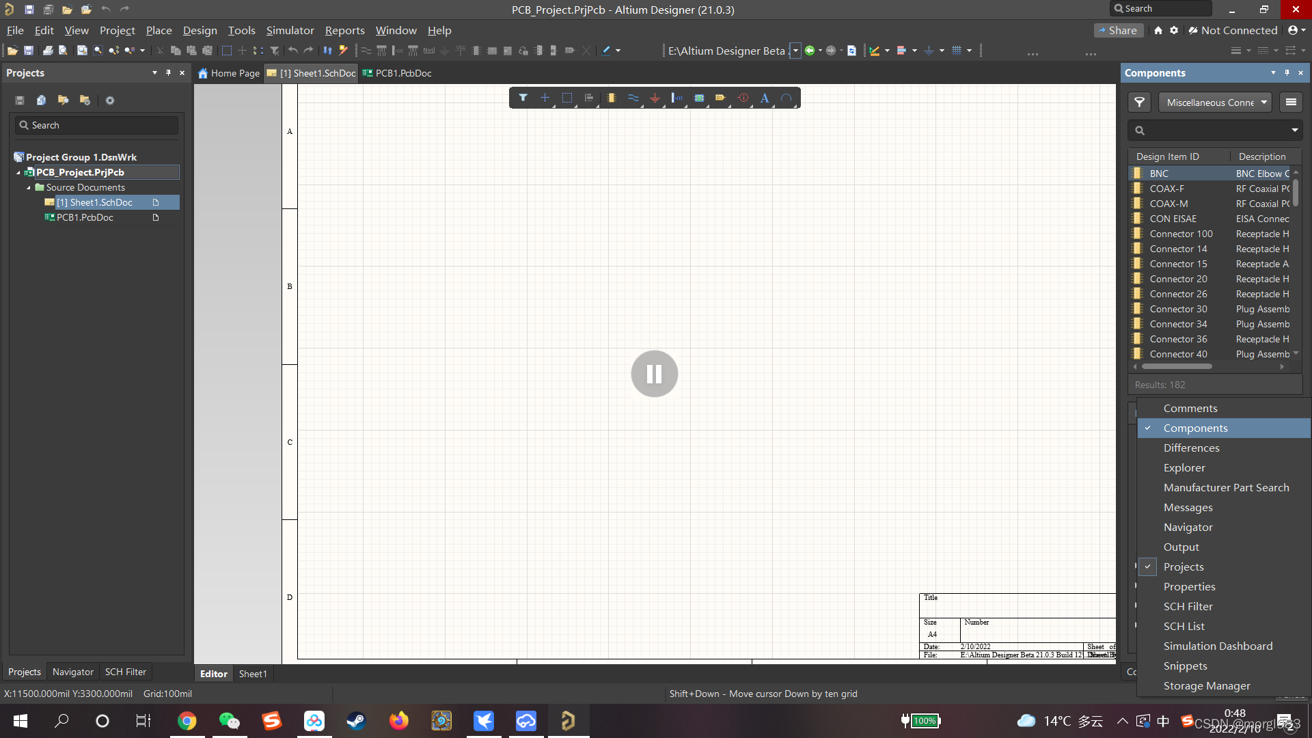
Task: Click the Place Wire tool icon
Action: tap(633, 98)
